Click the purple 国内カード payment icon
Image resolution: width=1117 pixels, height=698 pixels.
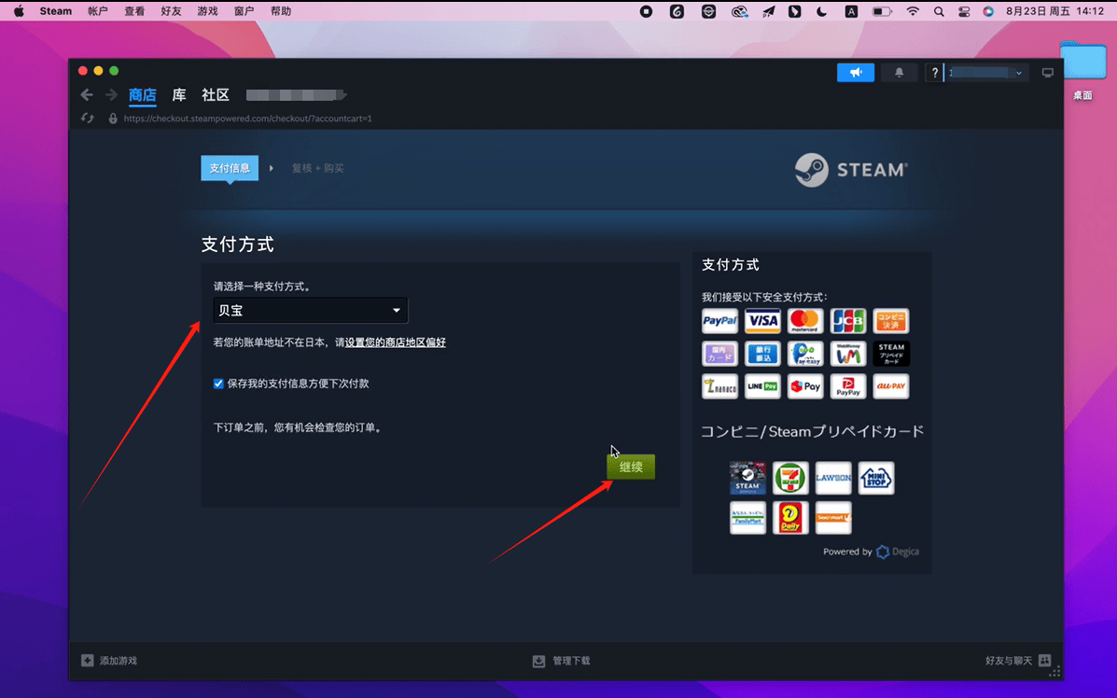point(719,354)
